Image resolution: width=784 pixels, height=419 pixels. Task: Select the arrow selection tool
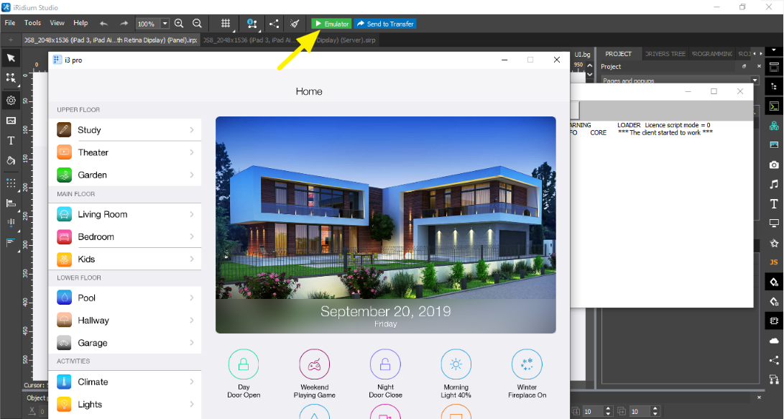[11, 57]
